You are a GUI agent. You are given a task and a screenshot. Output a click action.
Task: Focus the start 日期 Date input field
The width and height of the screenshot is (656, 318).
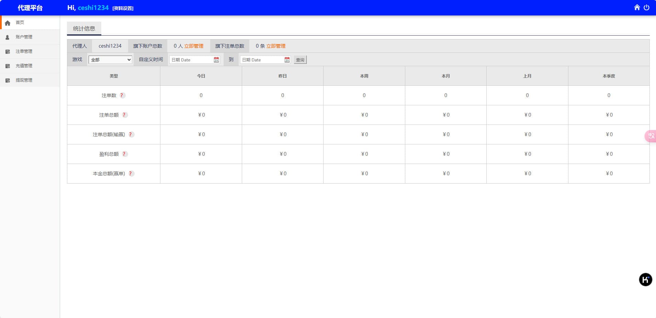point(192,60)
